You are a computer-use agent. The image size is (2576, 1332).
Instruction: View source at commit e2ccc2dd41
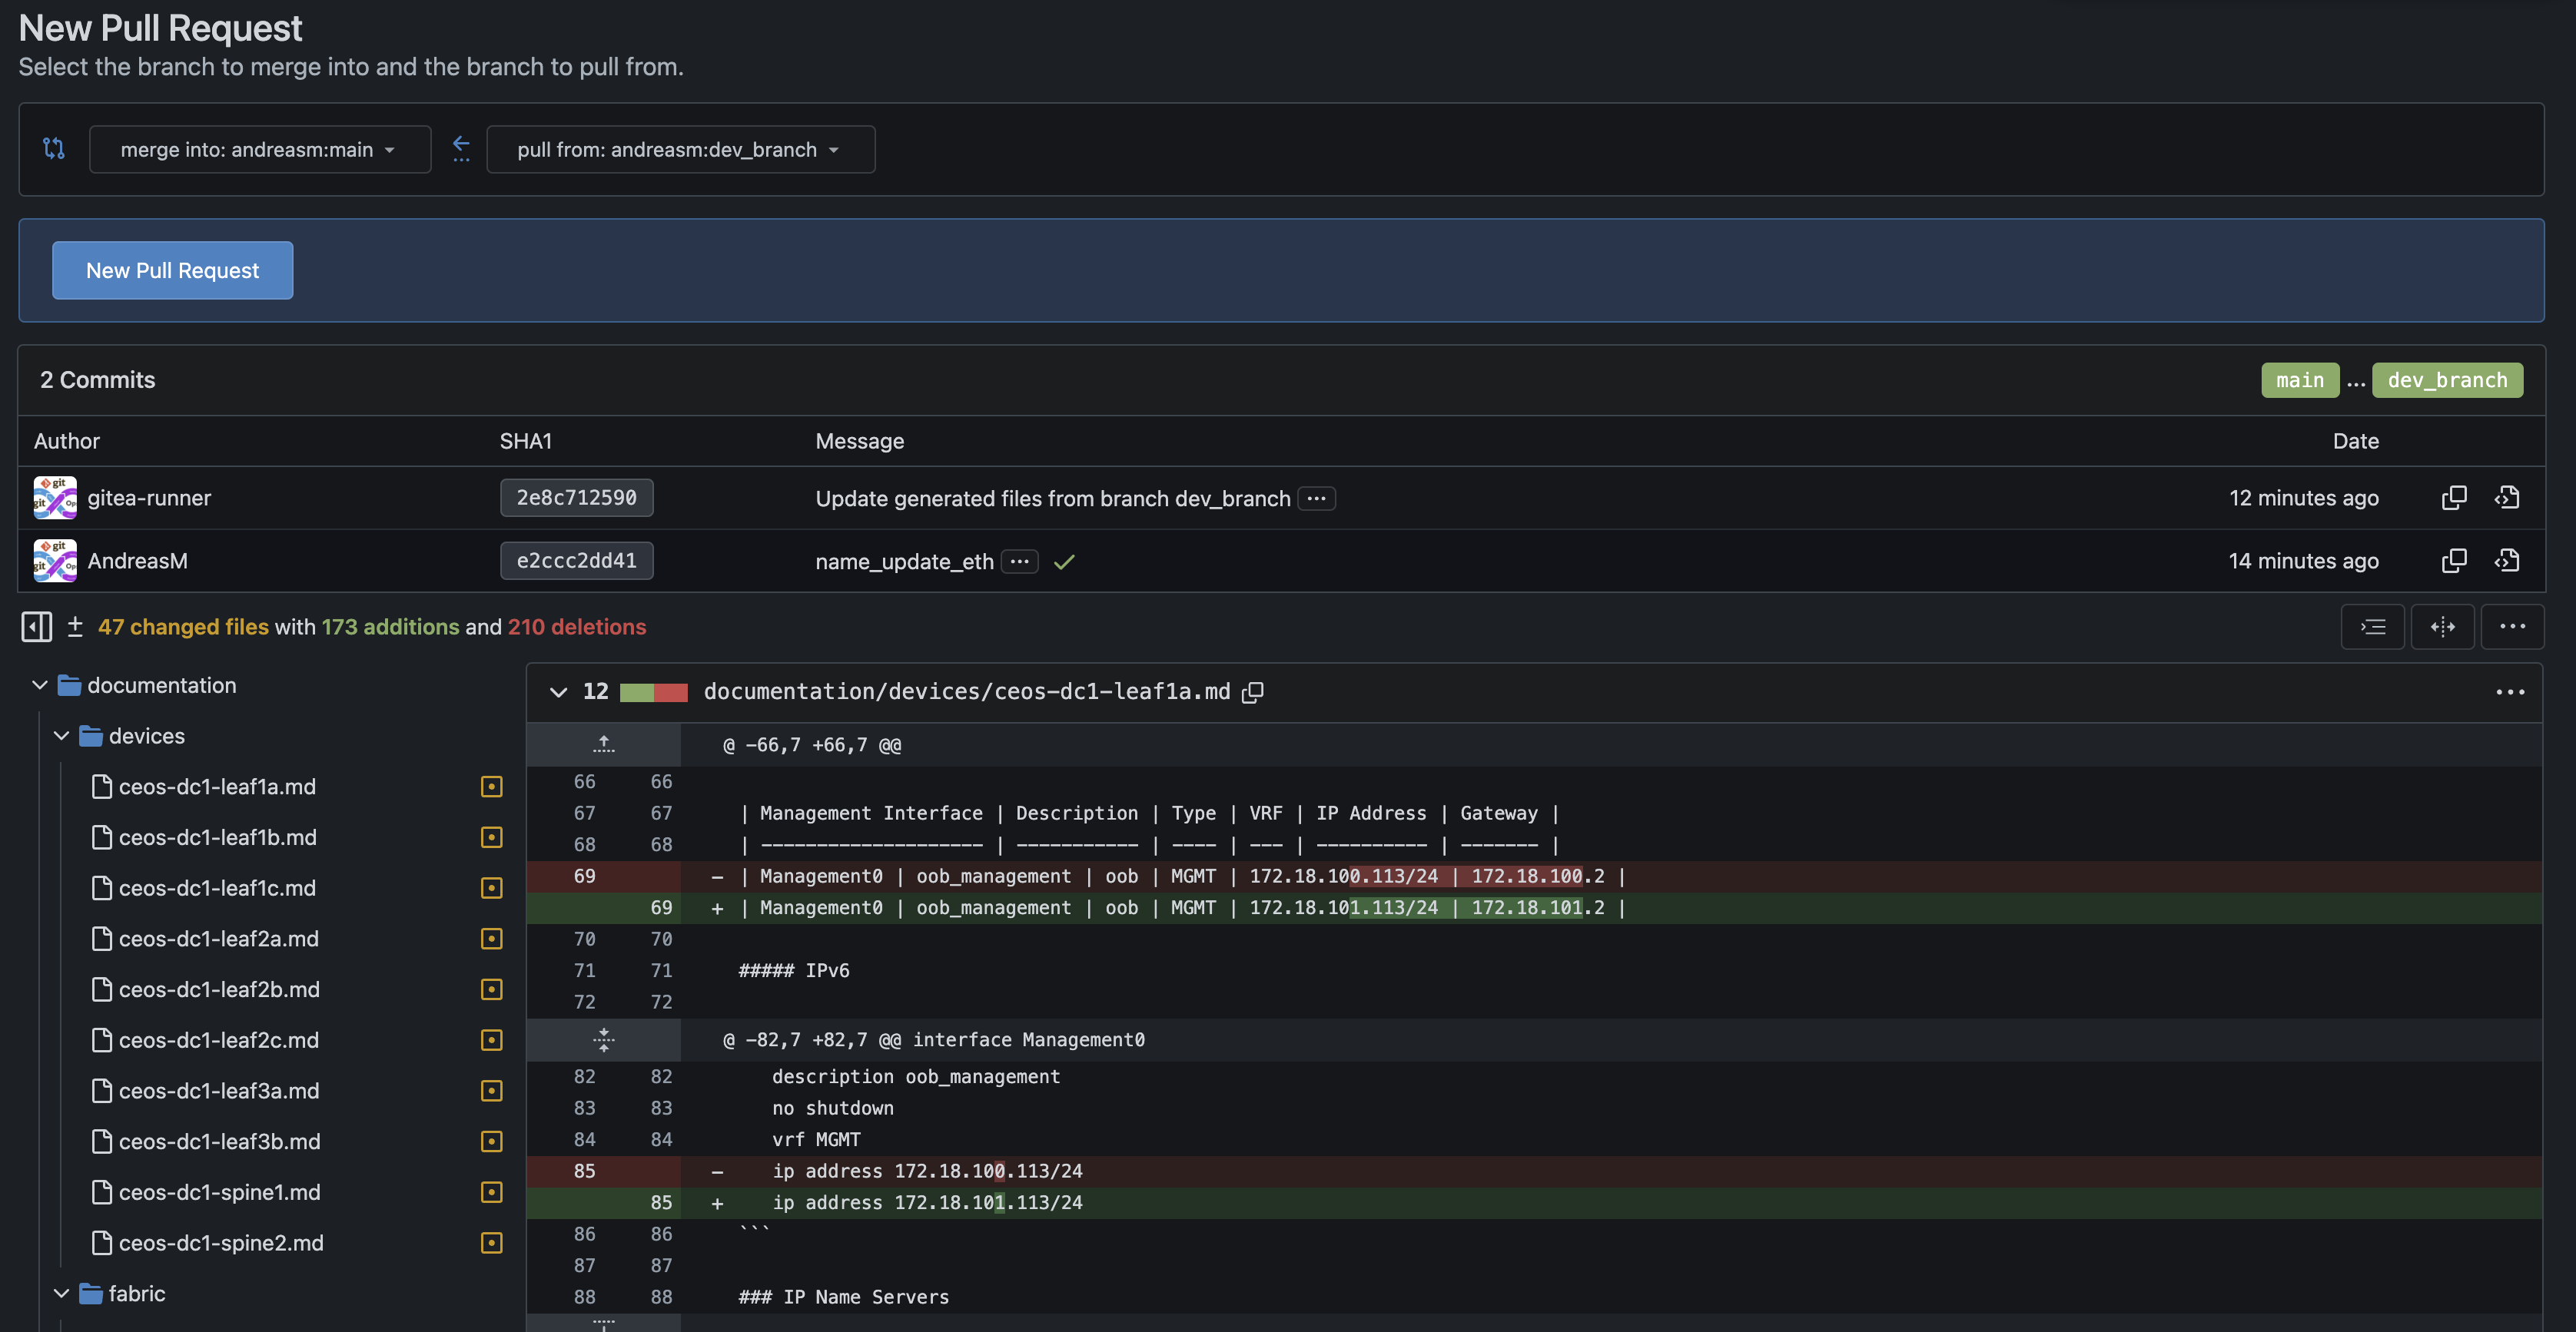click(2507, 561)
